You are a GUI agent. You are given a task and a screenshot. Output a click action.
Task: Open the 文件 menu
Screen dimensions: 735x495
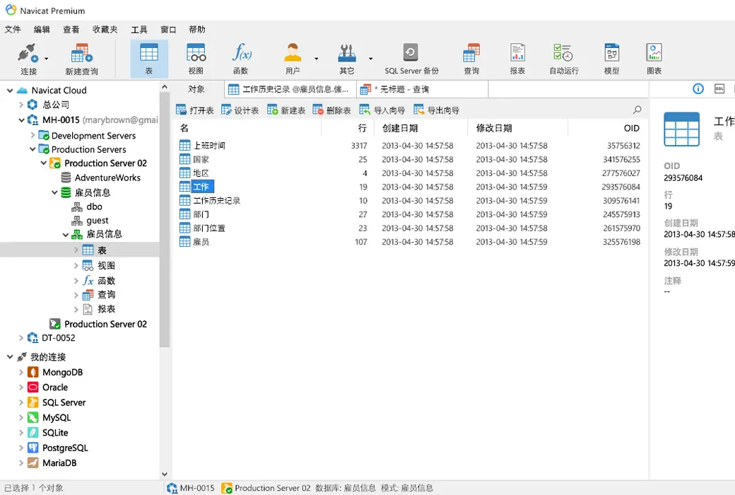(x=13, y=30)
